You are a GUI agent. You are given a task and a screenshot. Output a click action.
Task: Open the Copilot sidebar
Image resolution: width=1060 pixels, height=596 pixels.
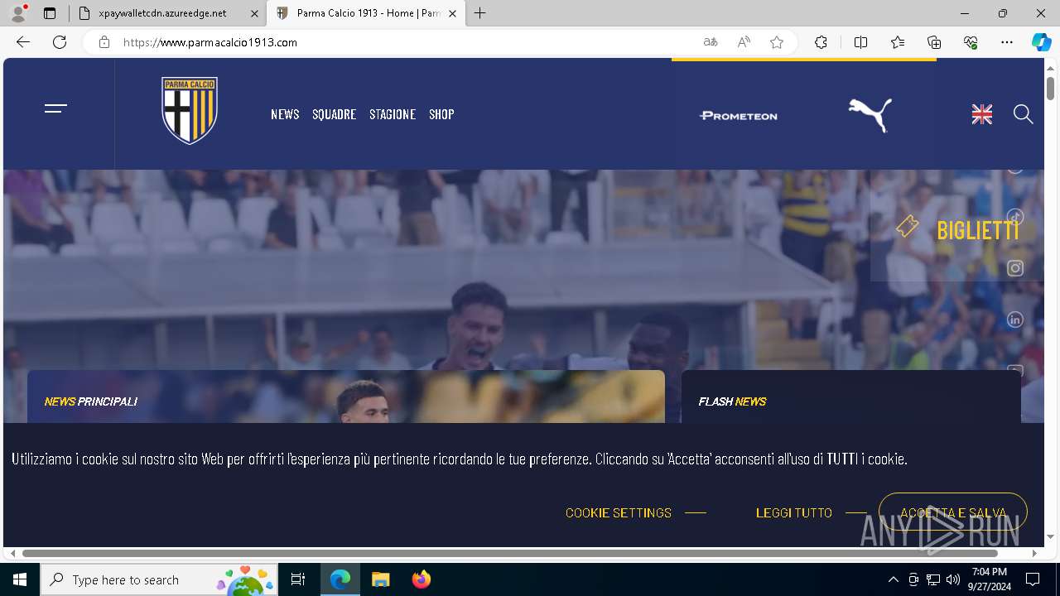pos(1042,42)
